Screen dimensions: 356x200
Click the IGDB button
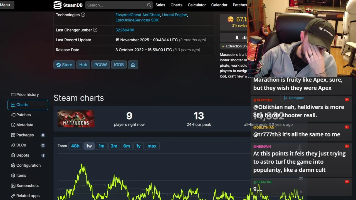119,65
